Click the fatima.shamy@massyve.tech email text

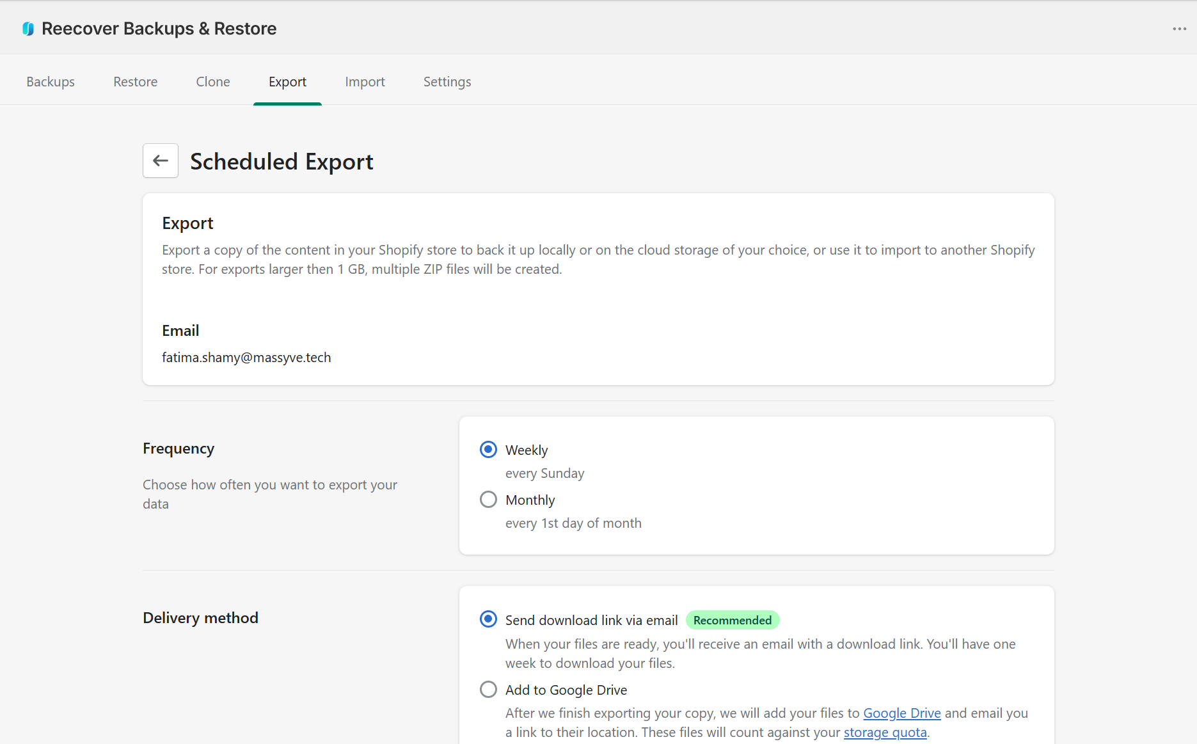pyautogui.click(x=246, y=358)
